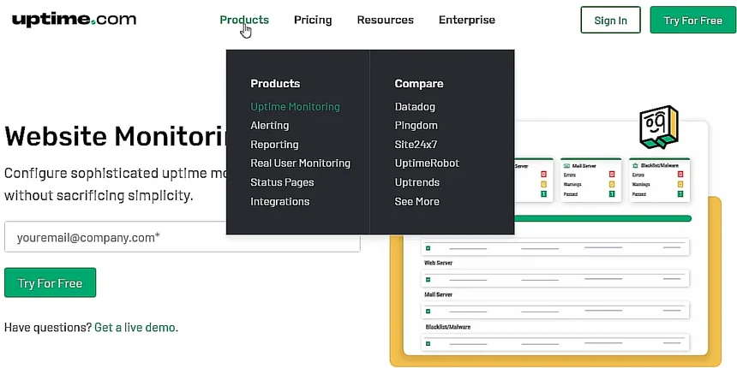737x368 pixels.
Task: Compare with Pingdom
Action: tap(416, 125)
